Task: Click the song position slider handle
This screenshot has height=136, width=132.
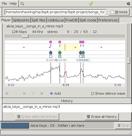Action: click(x=25, y=36)
